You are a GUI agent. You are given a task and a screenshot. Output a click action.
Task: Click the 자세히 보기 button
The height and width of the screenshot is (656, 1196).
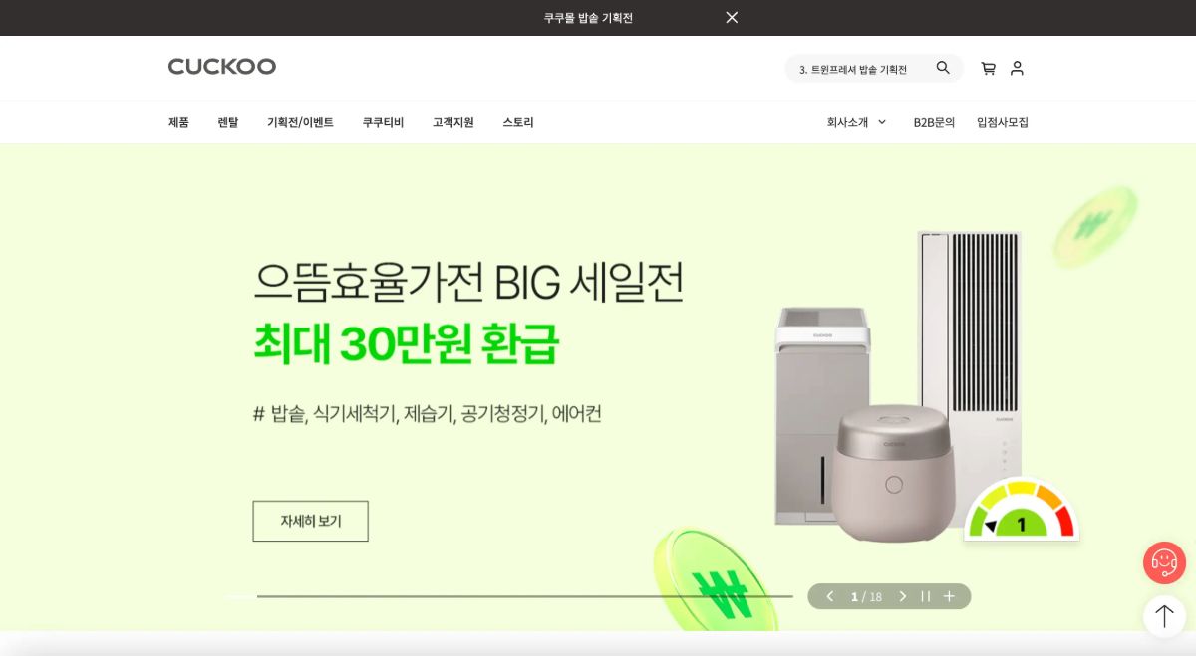310,521
